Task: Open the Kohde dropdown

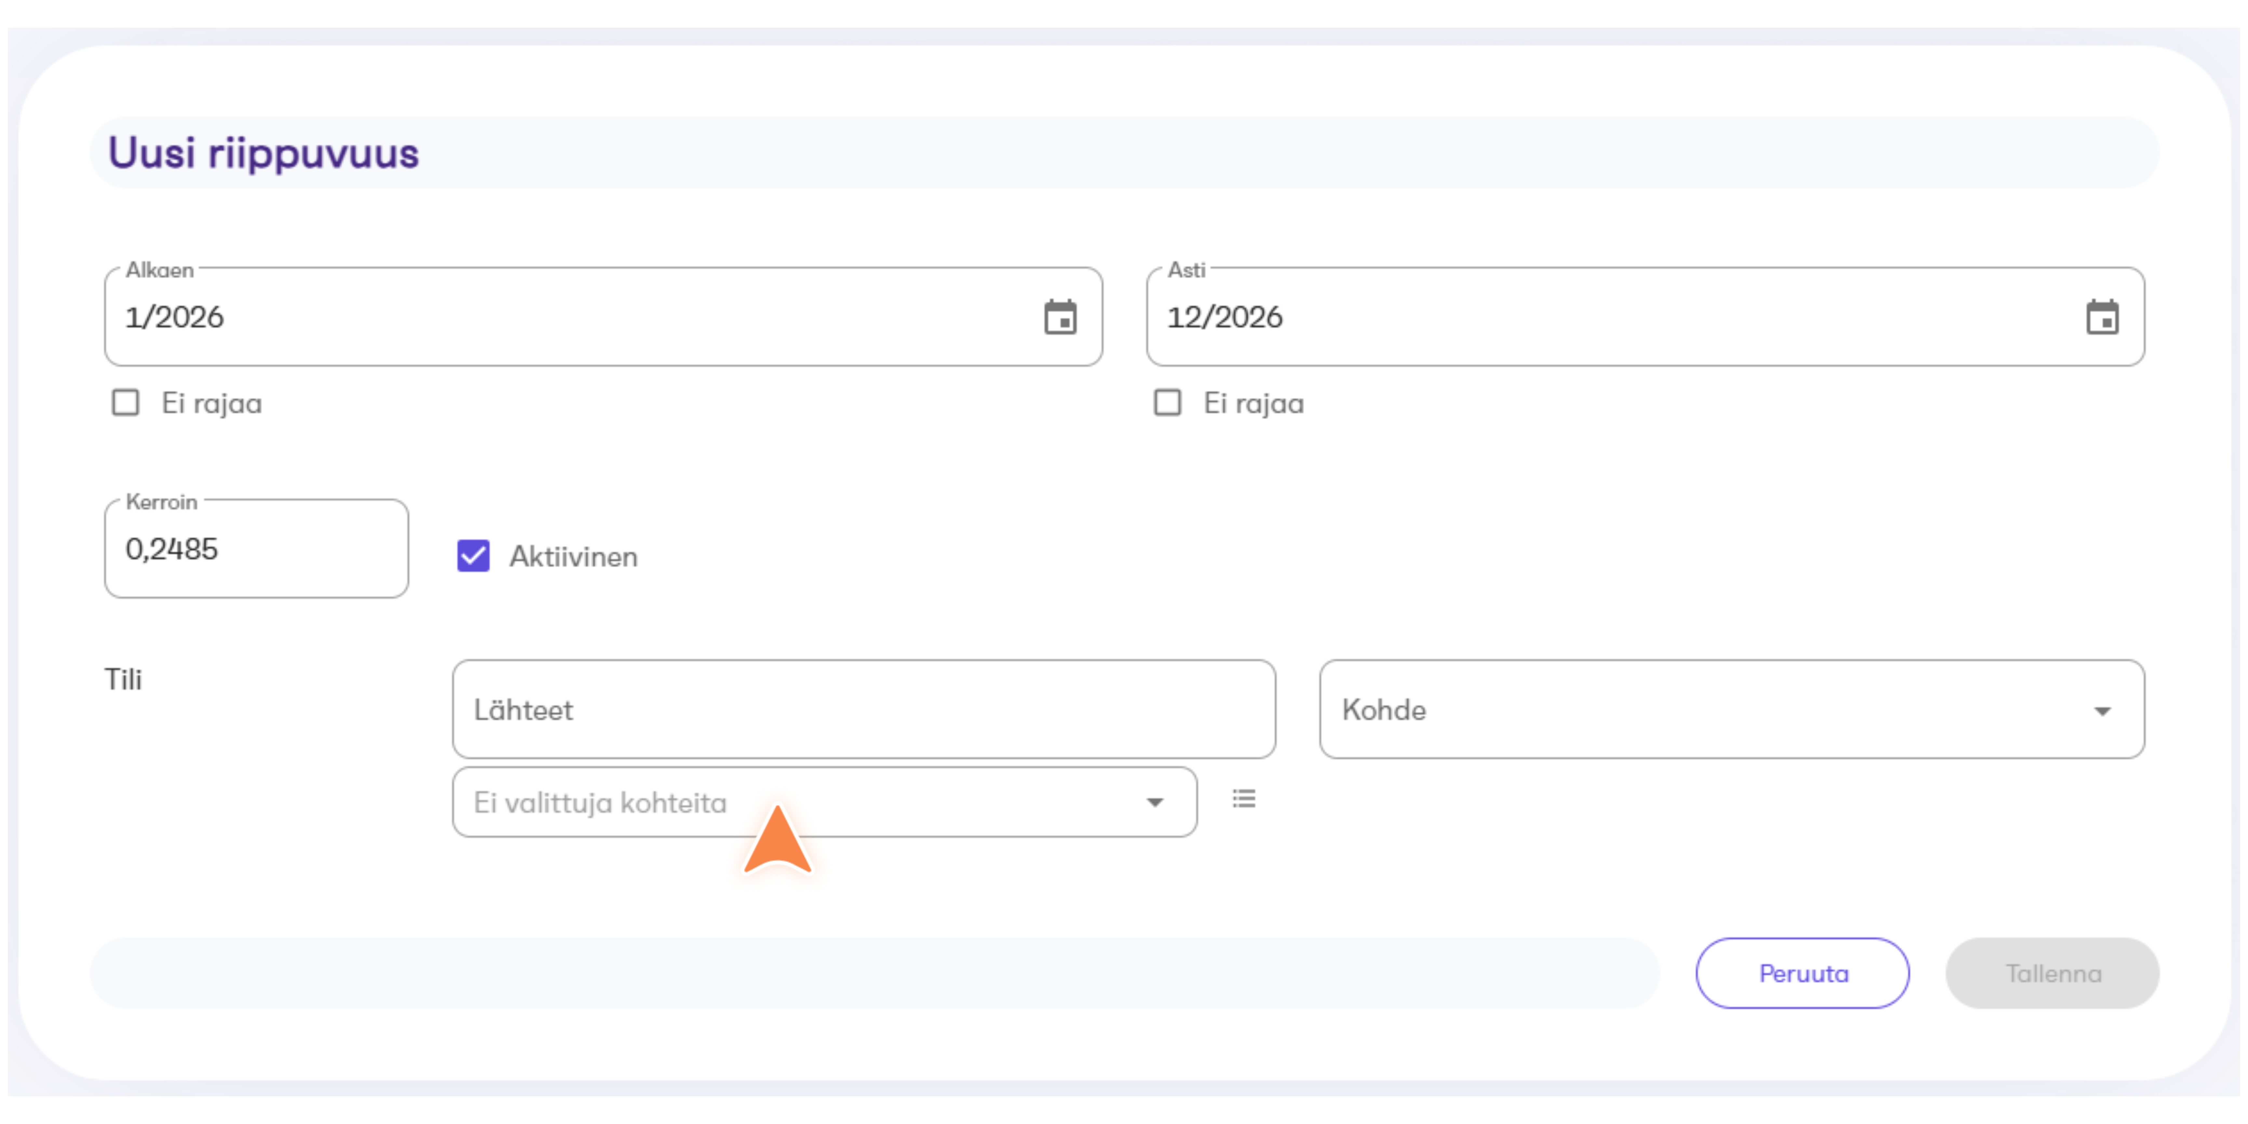Action: [x=1732, y=709]
